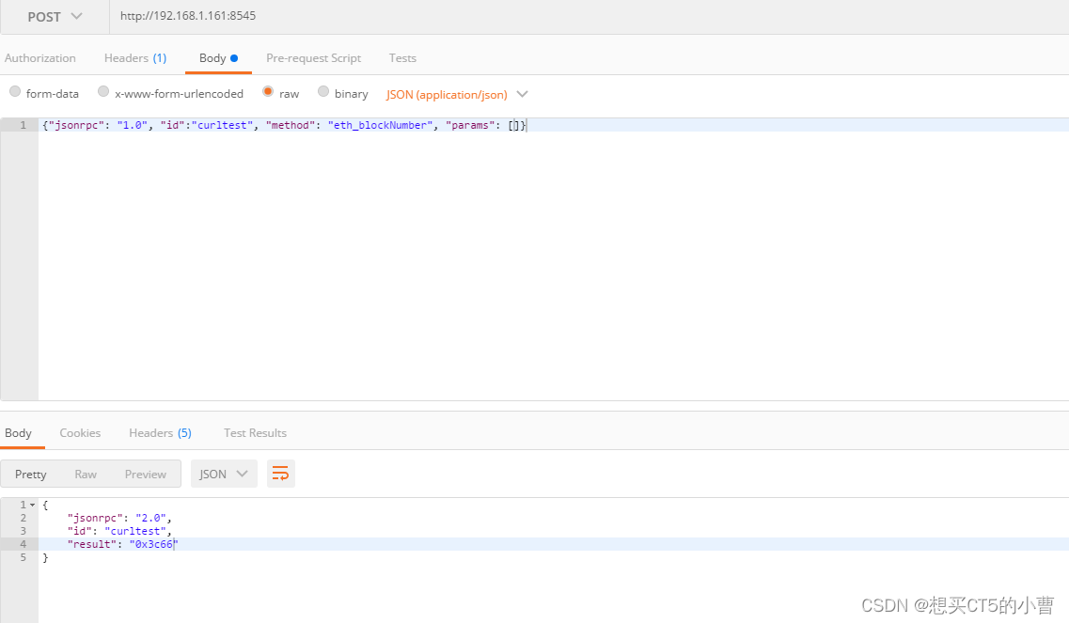The image size is (1069, 623).
Task: Switch to the Authorization tab
Action: click(39, 57)
